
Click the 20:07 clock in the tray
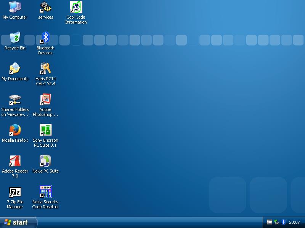pyautogui.click(x=294, y=222)
